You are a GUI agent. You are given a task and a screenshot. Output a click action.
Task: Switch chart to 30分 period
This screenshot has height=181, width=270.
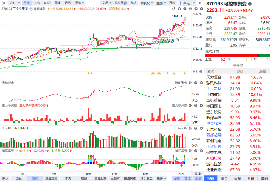pyautogui.click(x=37, y=3)
